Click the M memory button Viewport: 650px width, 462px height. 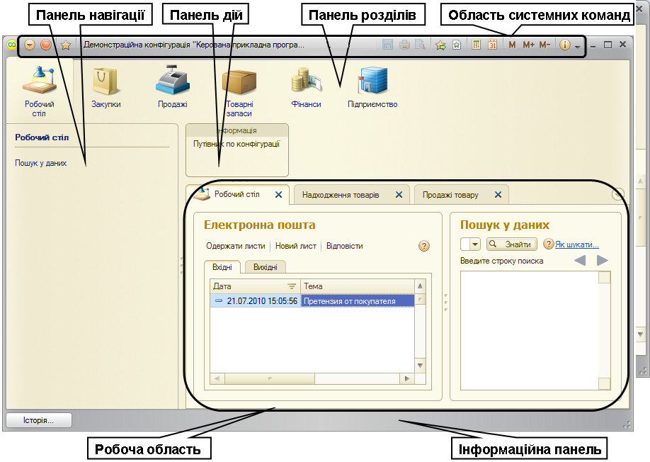[x=513, y=45]
